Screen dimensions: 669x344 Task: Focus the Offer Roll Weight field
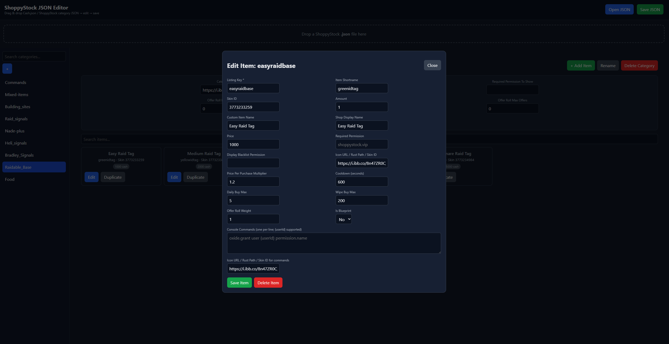(253, 219)
